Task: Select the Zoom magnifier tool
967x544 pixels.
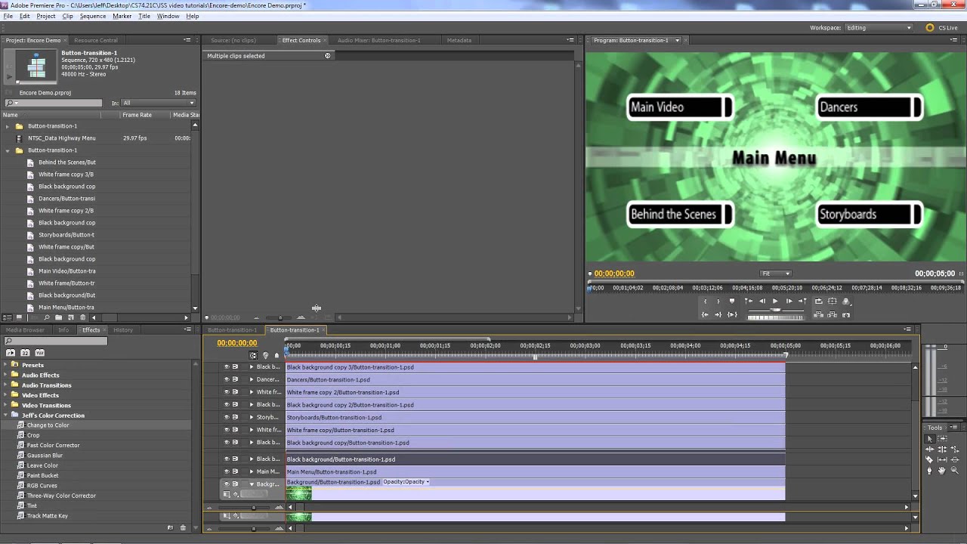Action: point(955,470)
